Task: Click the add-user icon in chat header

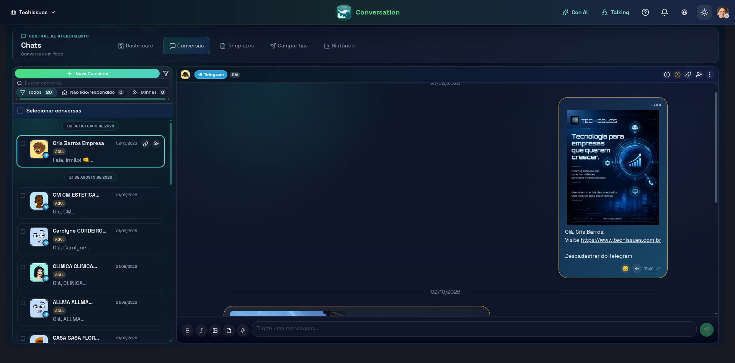Action: click(x=699, y=75)
